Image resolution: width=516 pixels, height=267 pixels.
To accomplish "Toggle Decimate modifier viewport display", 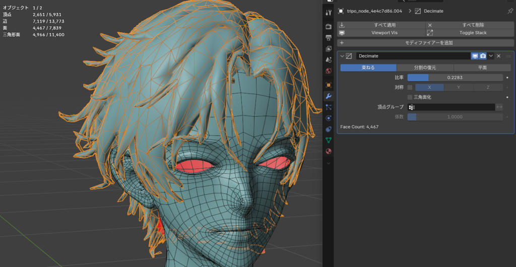I will pos(475,56).
